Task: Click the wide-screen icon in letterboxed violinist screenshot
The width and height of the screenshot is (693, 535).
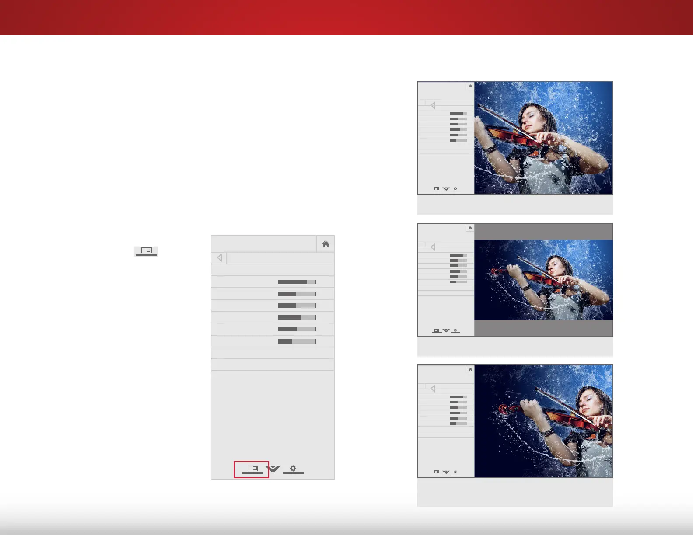Action: (437, 330)
